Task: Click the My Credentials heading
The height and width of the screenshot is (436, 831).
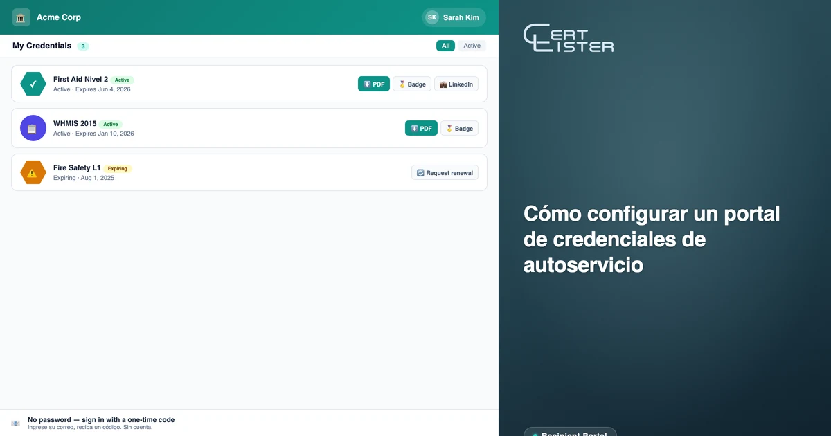Action: [42, 46]
